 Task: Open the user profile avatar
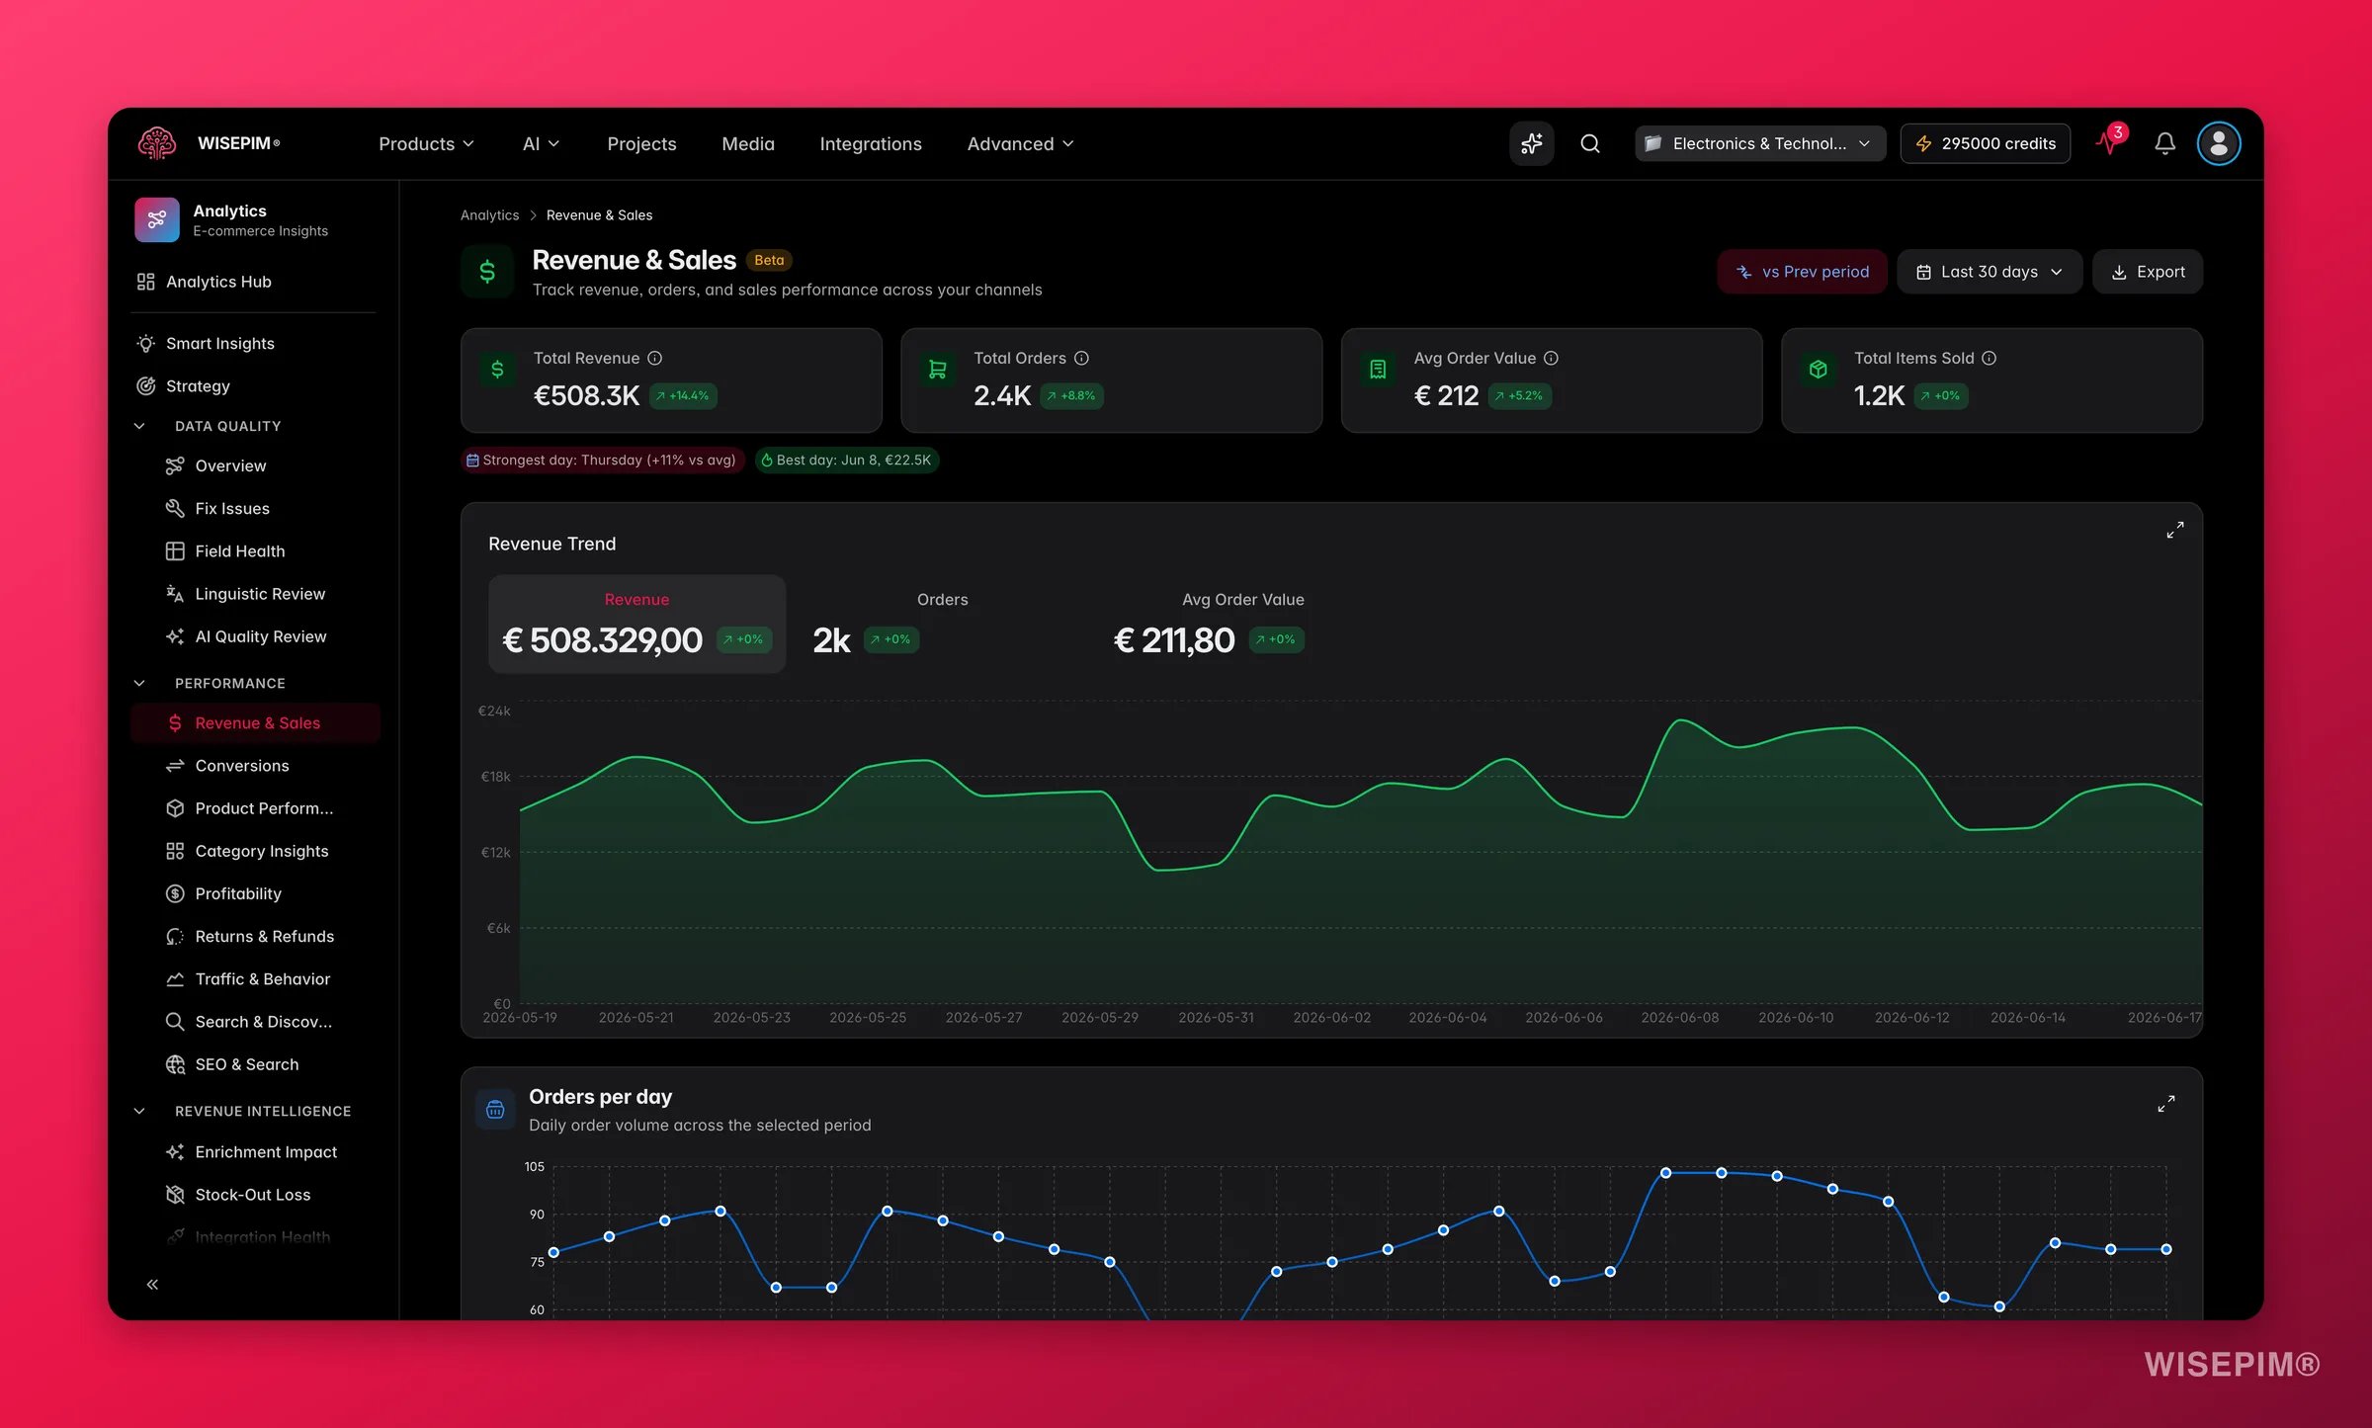click(2218, 143)
